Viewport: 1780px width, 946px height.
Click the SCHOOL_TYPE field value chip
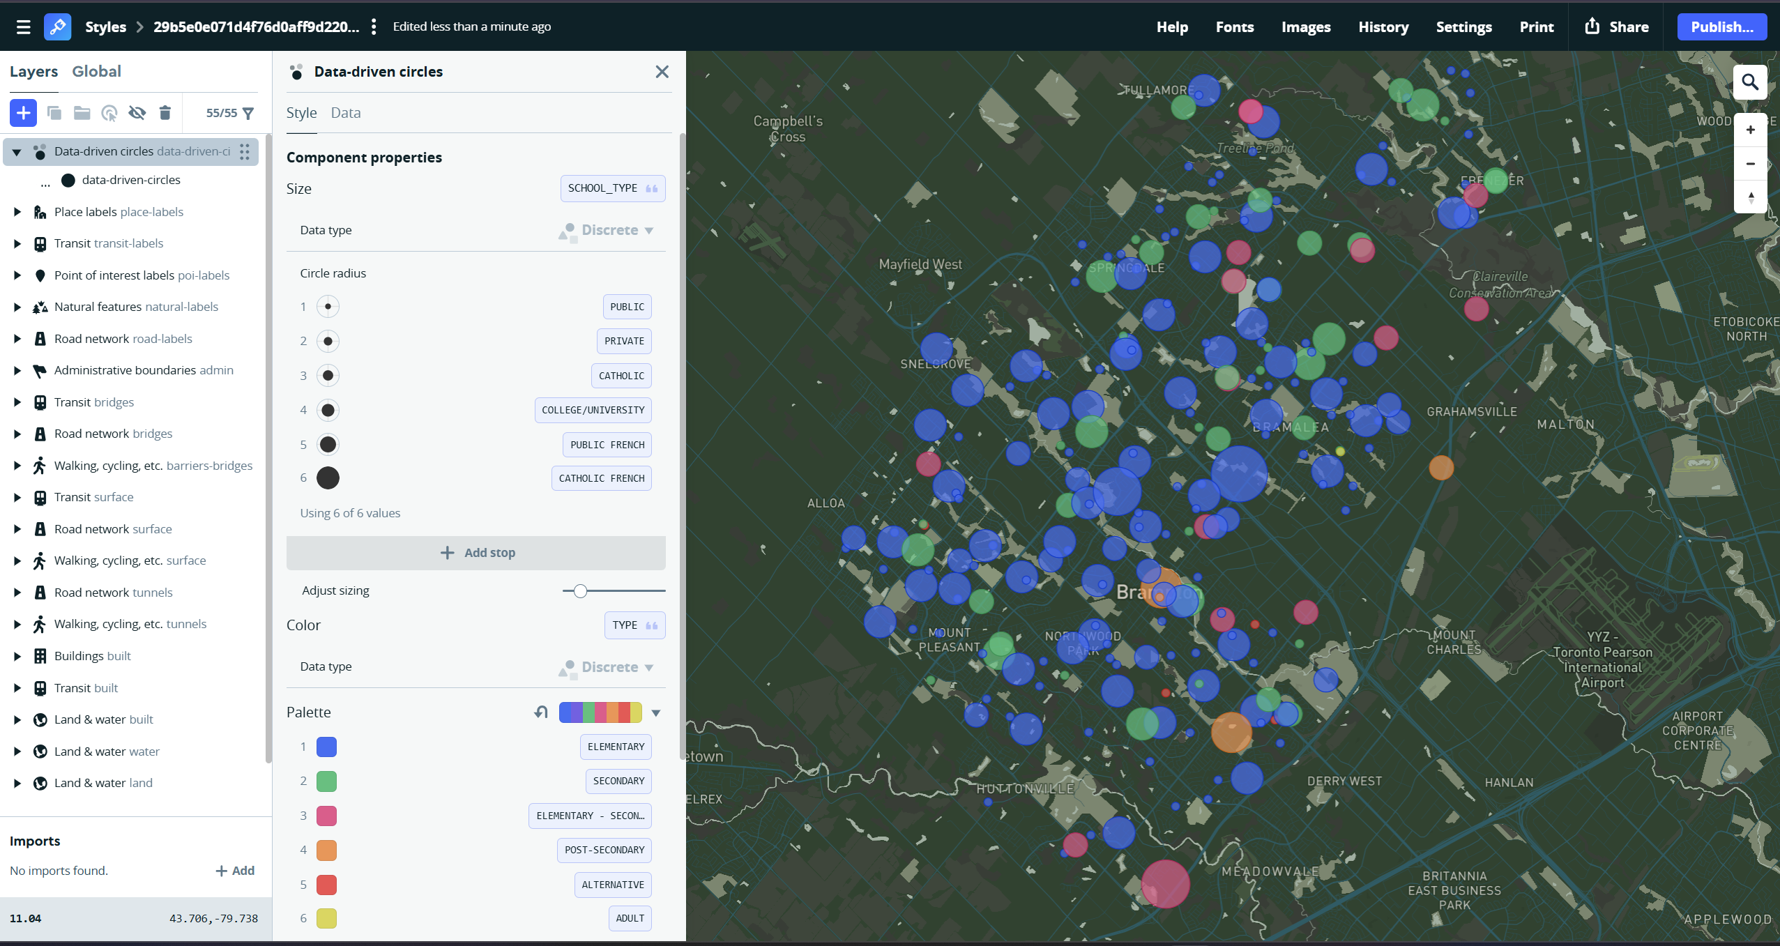click(611, 188)
